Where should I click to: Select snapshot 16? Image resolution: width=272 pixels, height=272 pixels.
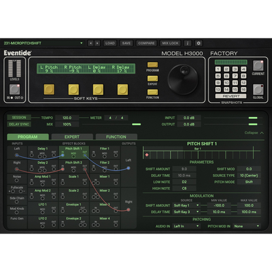(243, 90)
